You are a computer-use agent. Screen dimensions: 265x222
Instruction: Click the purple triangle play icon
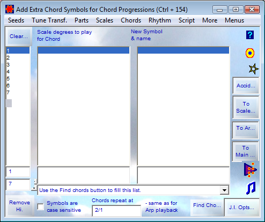[x=251, y=169]
